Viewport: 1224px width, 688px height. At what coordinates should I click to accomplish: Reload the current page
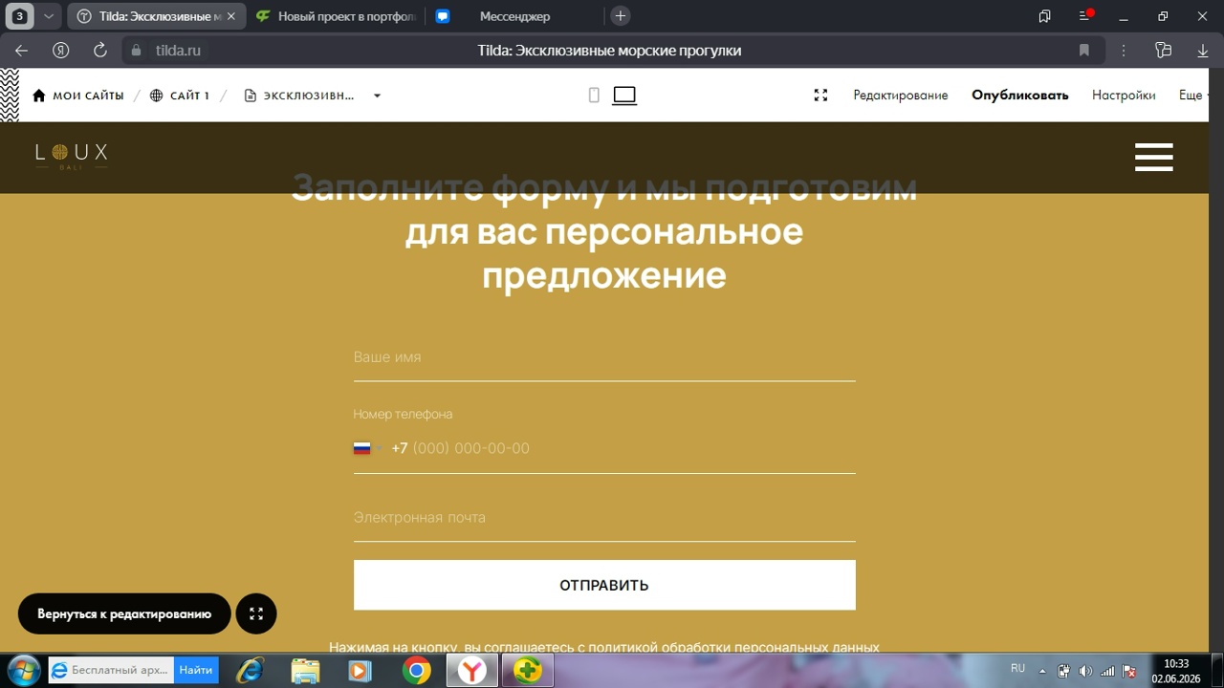point(99,51)
